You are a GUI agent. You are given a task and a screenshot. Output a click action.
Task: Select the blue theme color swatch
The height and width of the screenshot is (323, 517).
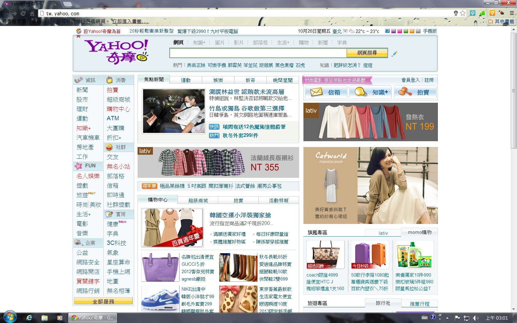click(387, 31)
